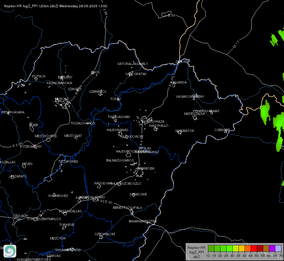This screenshot has width=284, height=261.
Task: Pick the brown 55-60 dBZ legend swatch
Action: pyautogui.click(x=266, y=248)
